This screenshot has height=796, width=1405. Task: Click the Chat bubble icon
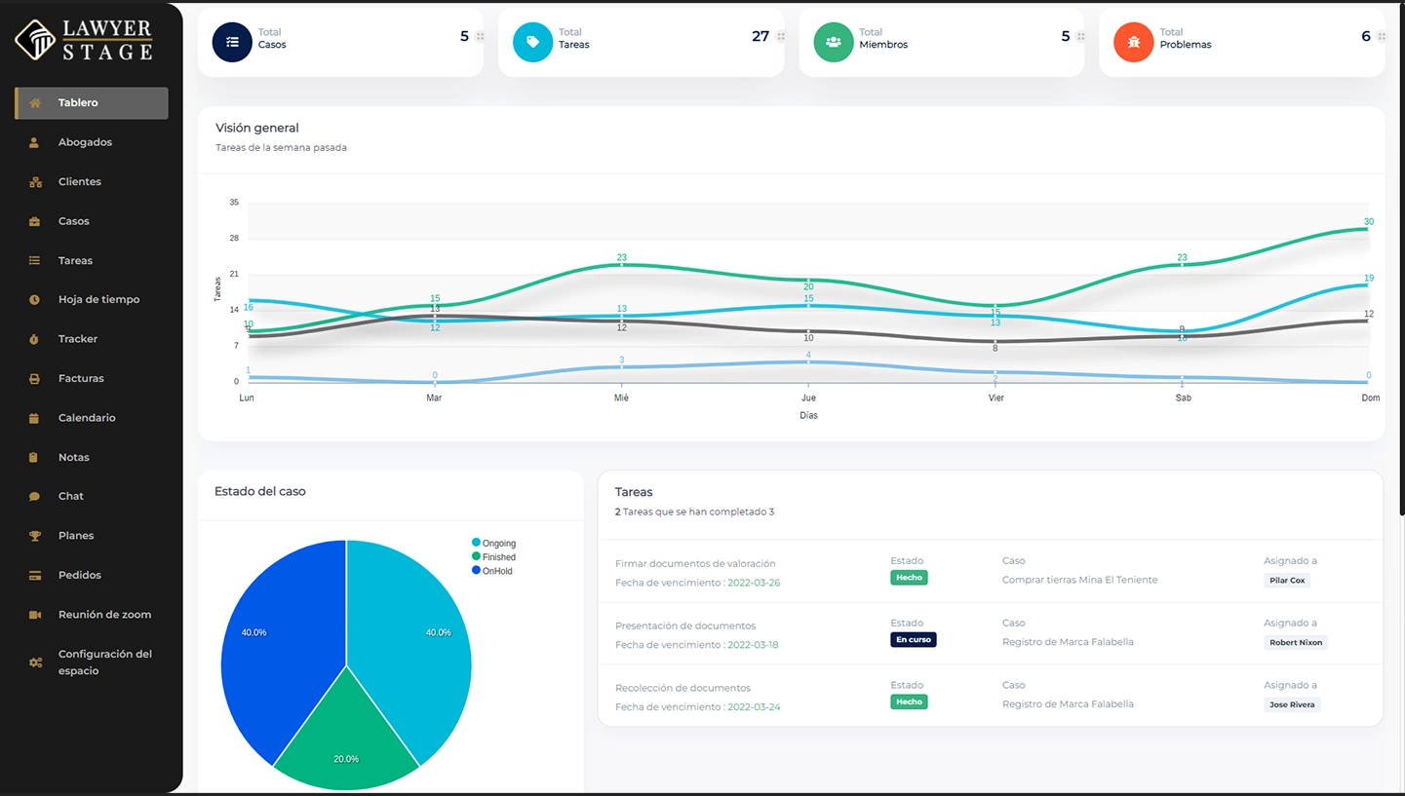tap(35, 497)
